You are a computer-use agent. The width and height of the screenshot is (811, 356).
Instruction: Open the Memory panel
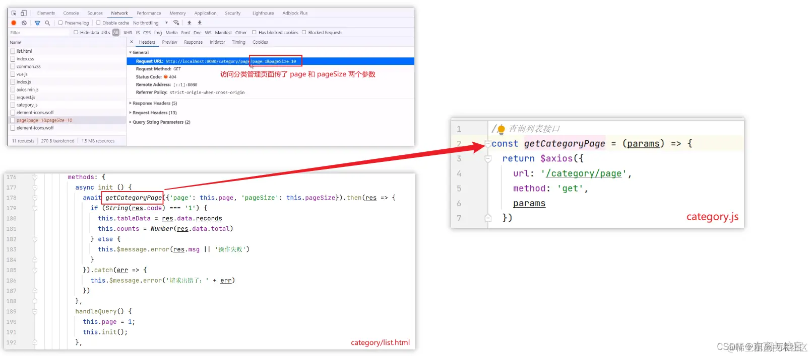click(x=177, y=13)
